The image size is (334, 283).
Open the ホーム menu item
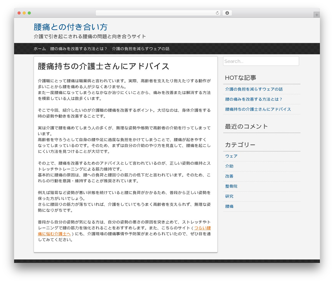[x=40, y=49]
